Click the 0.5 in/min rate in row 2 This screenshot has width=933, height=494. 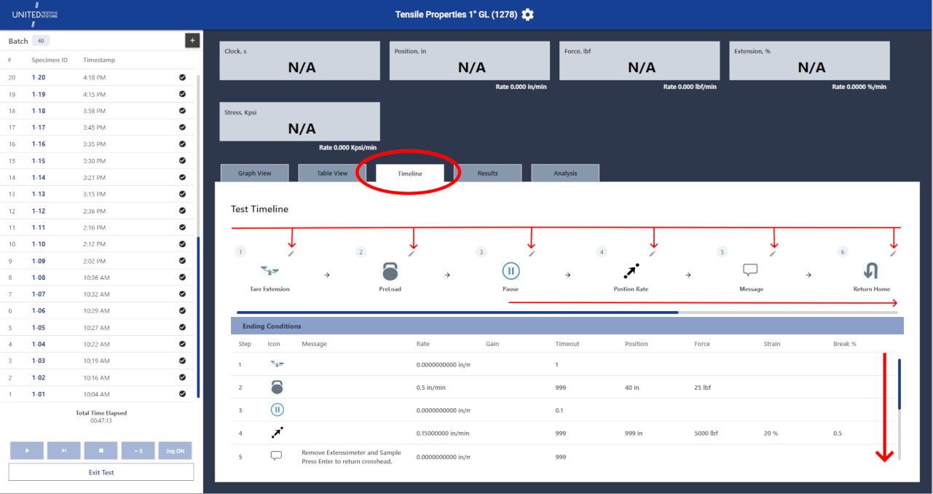pos(430,388)
